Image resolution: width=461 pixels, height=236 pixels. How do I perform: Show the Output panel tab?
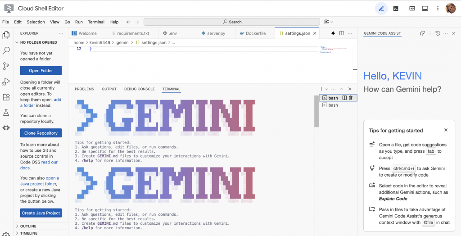click(109, 89)
